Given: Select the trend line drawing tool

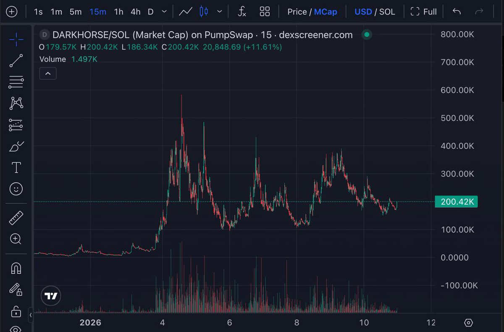Looking at the screenshot, I should tap(16, 60).
